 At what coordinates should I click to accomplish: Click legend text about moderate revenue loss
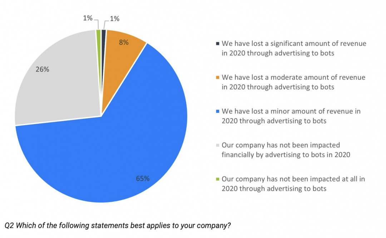tap(293, 82)
